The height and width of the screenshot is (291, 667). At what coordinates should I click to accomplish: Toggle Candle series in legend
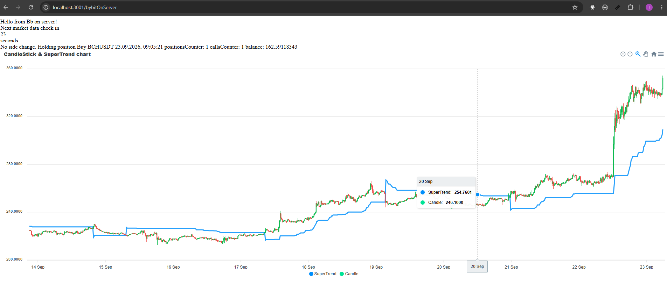click(349, 274)
